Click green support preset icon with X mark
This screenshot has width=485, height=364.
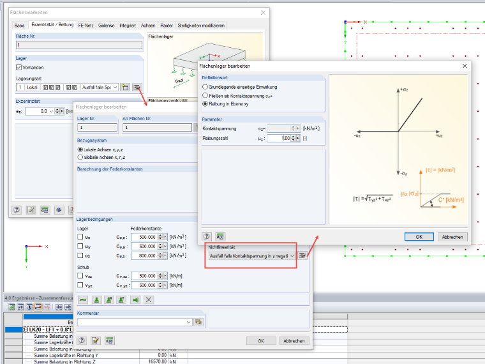[x=109, y=300]
